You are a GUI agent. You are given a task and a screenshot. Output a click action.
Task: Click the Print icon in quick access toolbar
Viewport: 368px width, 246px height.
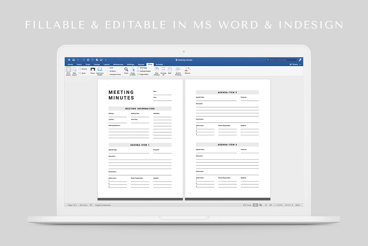click(x=88, y=60)
